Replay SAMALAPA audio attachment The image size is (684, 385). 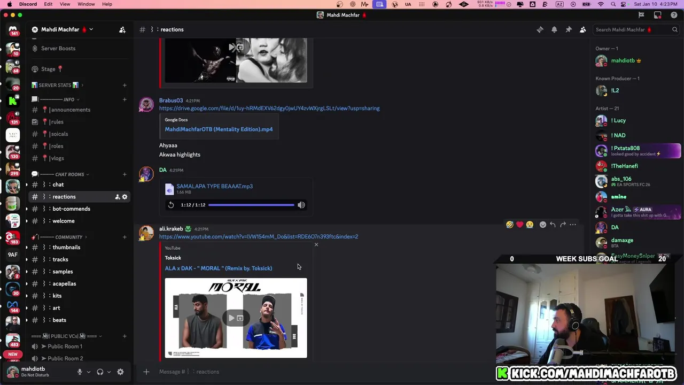tap(171, 205)
